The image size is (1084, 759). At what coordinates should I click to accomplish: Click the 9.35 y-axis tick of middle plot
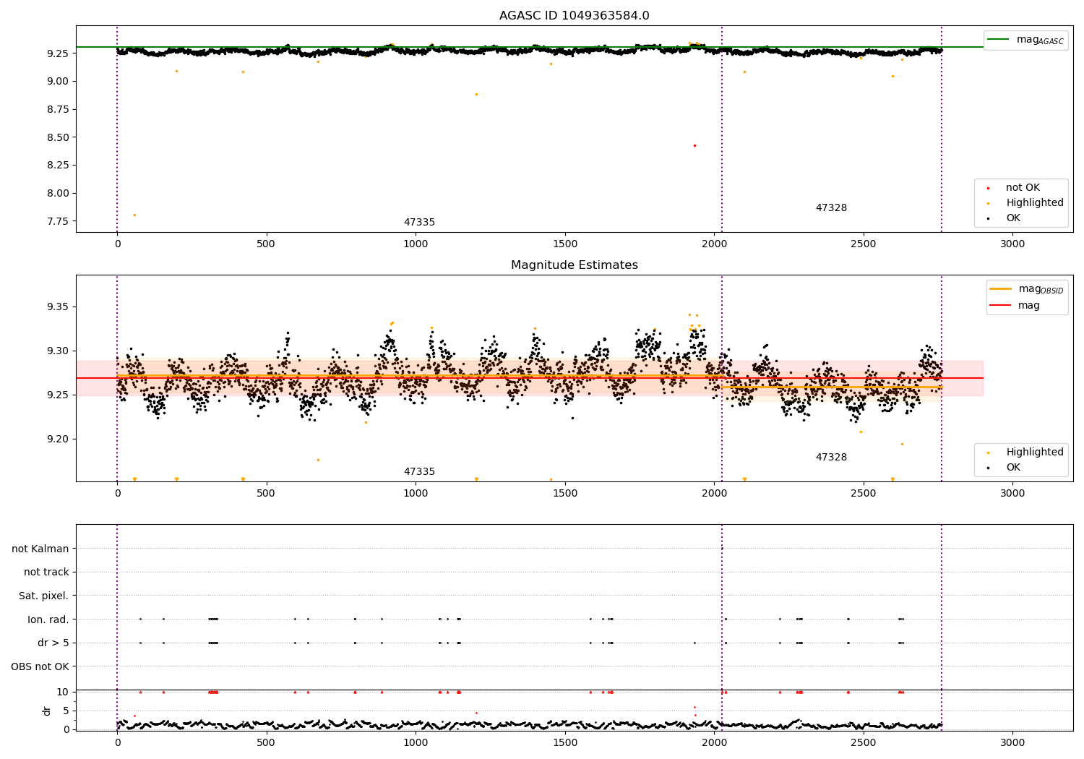pos(57,307)
